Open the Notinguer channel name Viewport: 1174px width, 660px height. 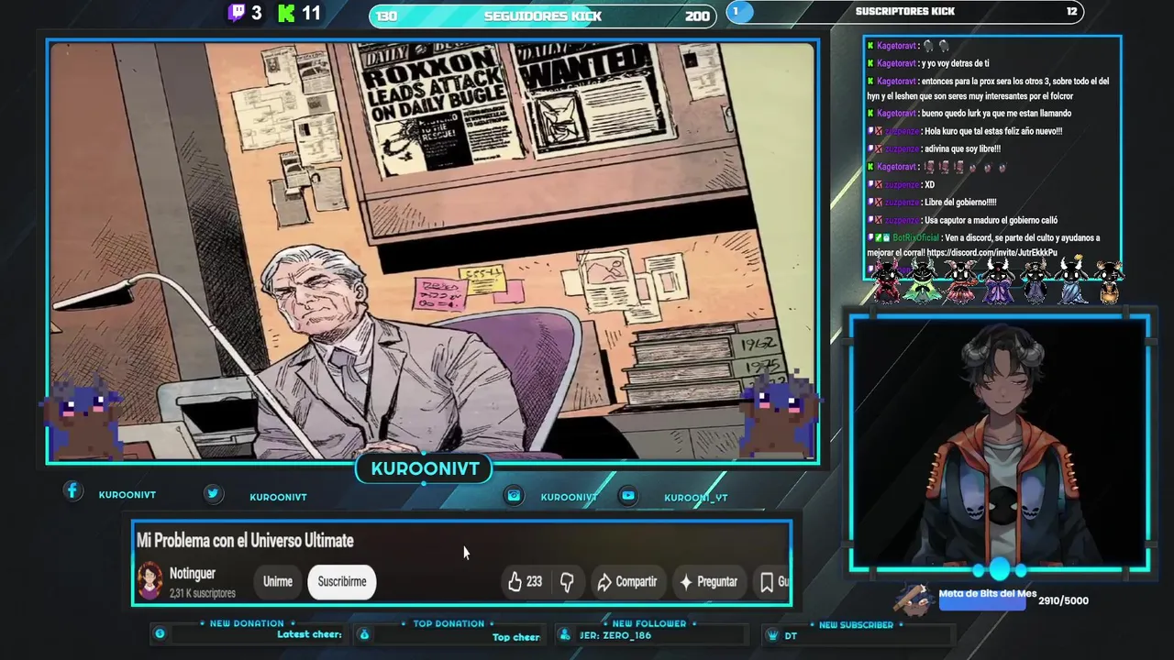(193, 573)
